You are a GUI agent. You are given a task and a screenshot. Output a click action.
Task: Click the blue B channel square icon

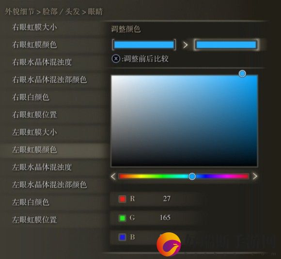(122, 237)
